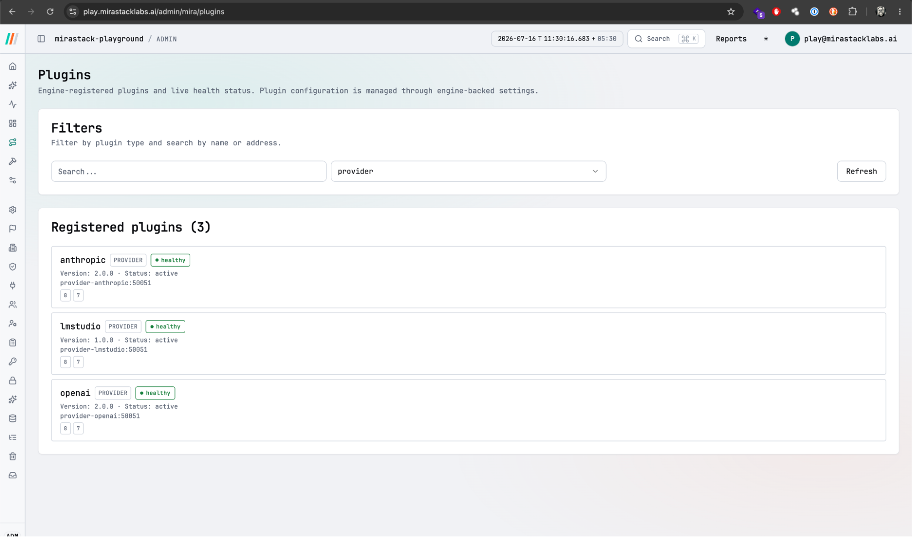Click the 7 badge under openai
The height and width of the screenshot is (537, 912).
click(x=78, y=429)
